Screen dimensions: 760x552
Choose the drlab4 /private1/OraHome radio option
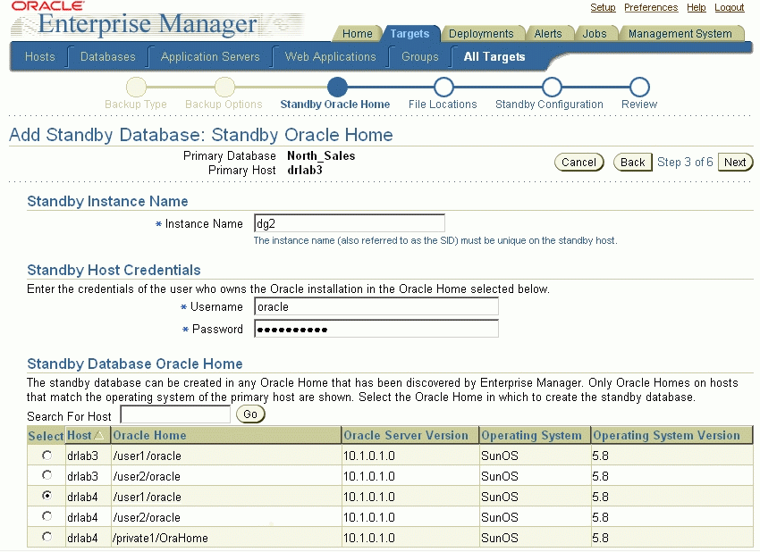pyautogui.click(x=46, y=537)
